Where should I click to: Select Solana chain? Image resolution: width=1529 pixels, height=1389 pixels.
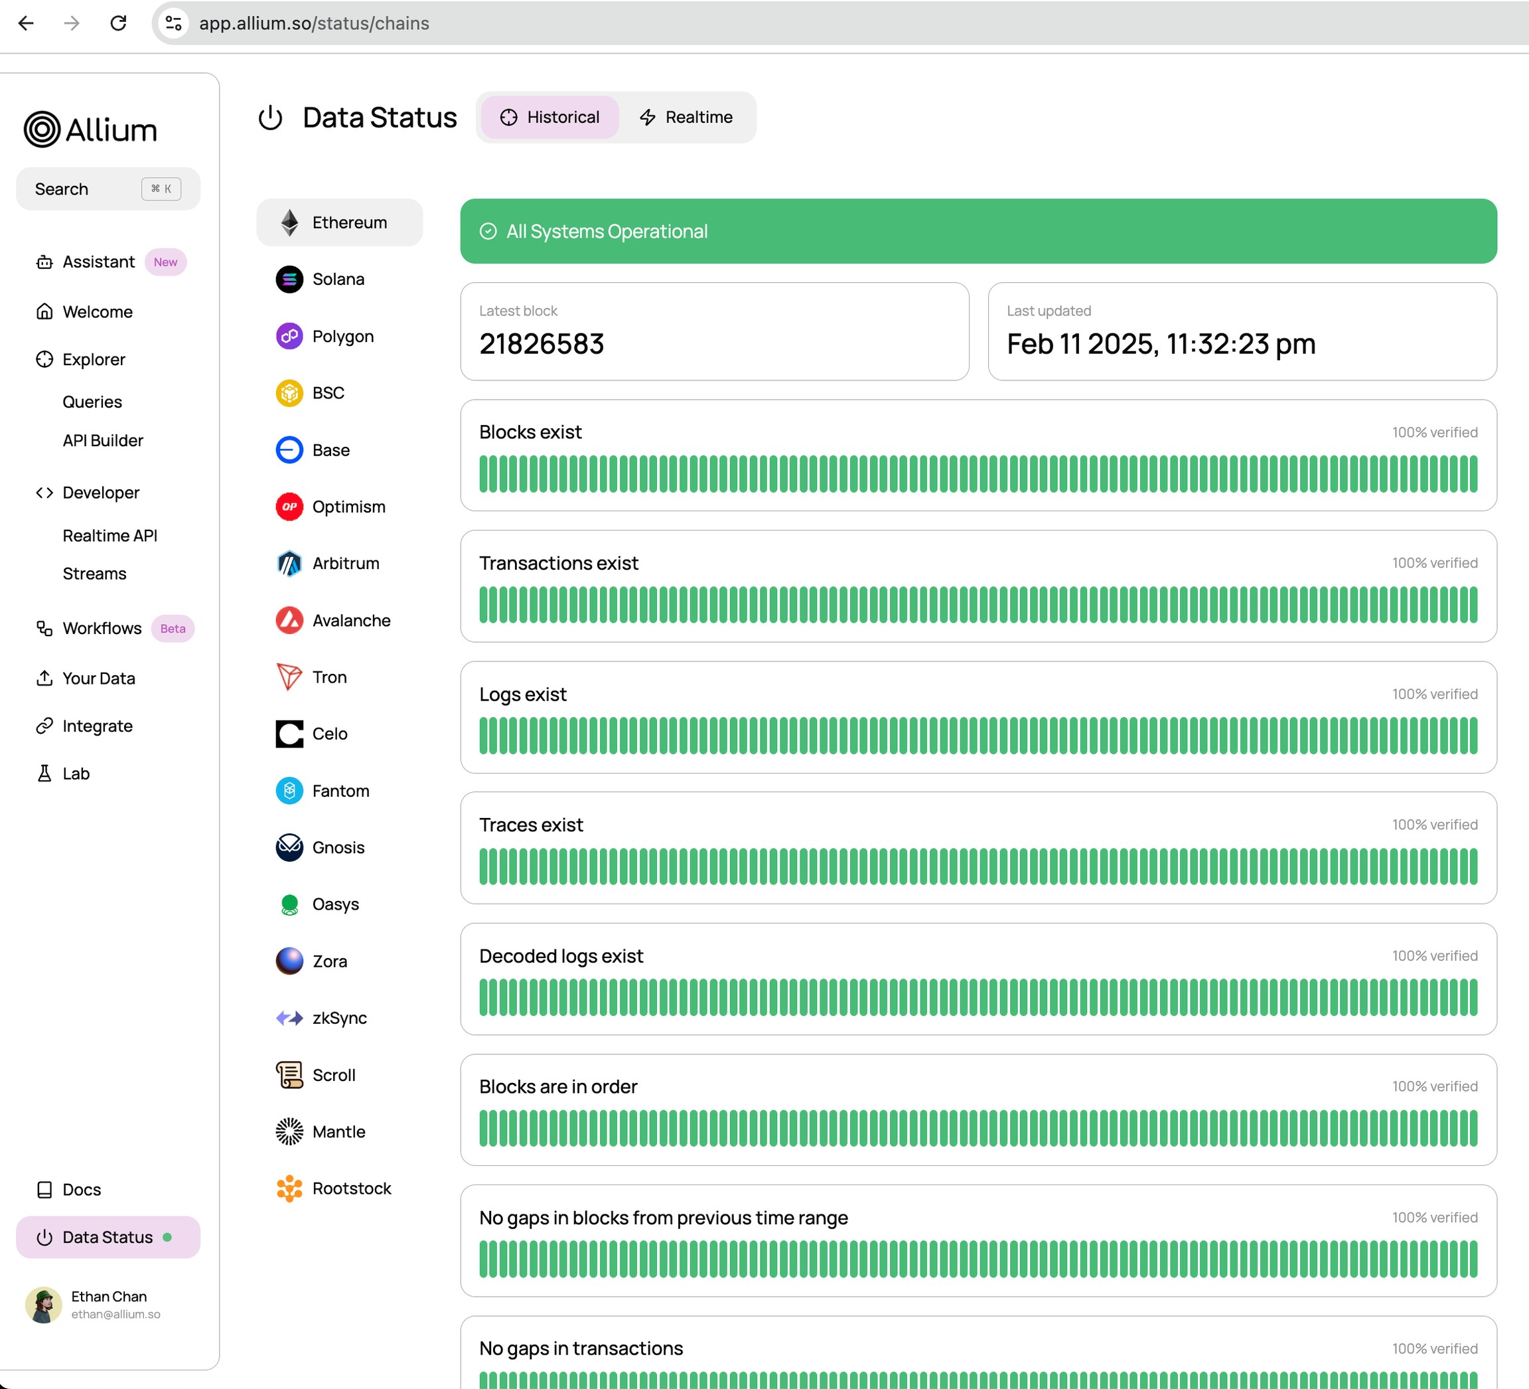339,280
